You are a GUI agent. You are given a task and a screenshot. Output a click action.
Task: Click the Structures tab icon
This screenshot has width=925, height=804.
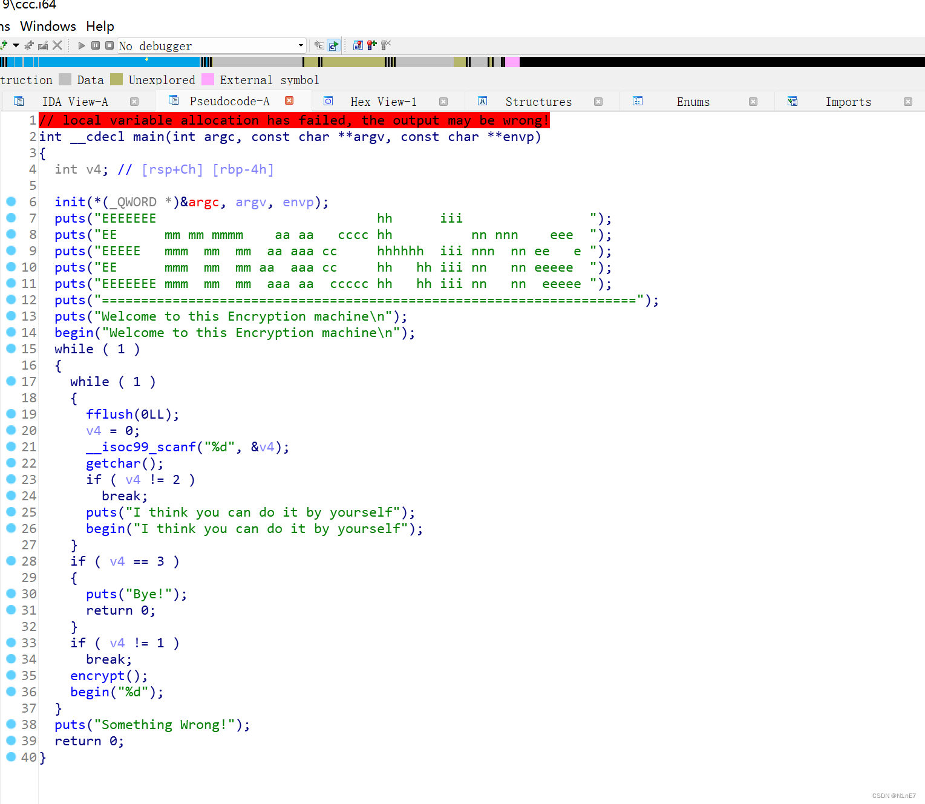tap(483, 101)
